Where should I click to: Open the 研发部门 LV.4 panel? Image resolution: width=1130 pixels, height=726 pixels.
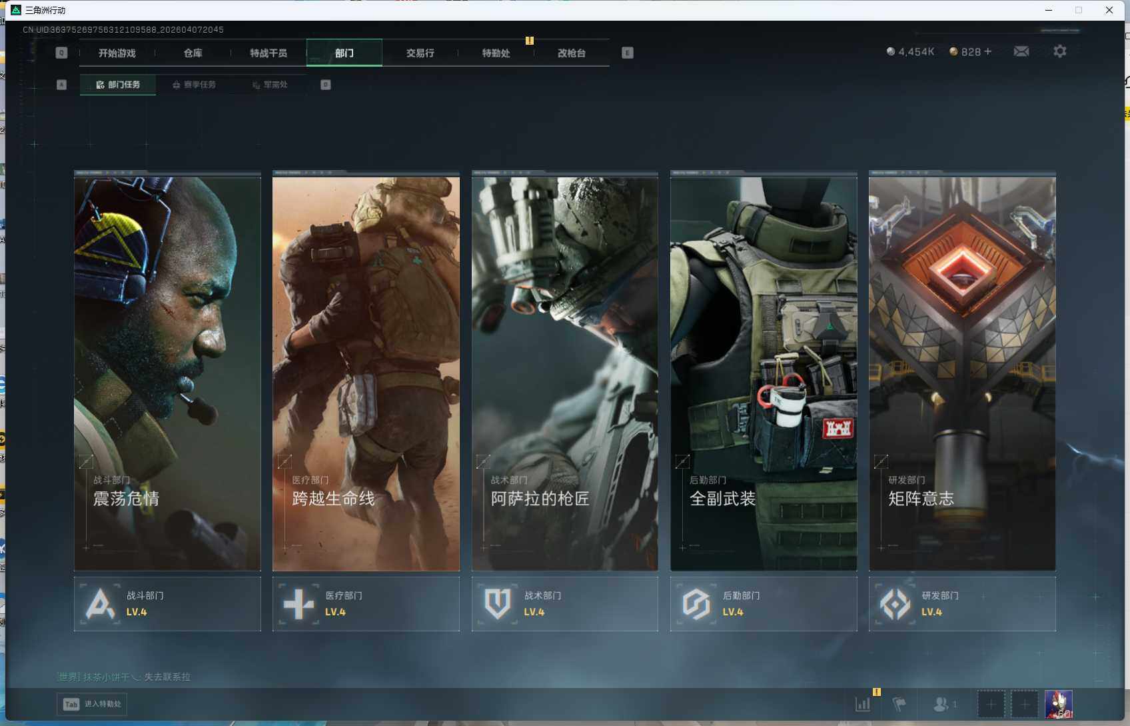tap(962, 604)
